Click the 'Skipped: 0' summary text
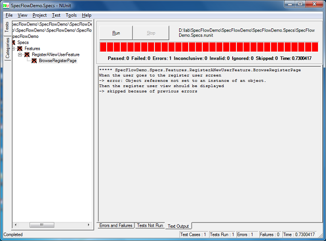326x241 pixels. 267,58
